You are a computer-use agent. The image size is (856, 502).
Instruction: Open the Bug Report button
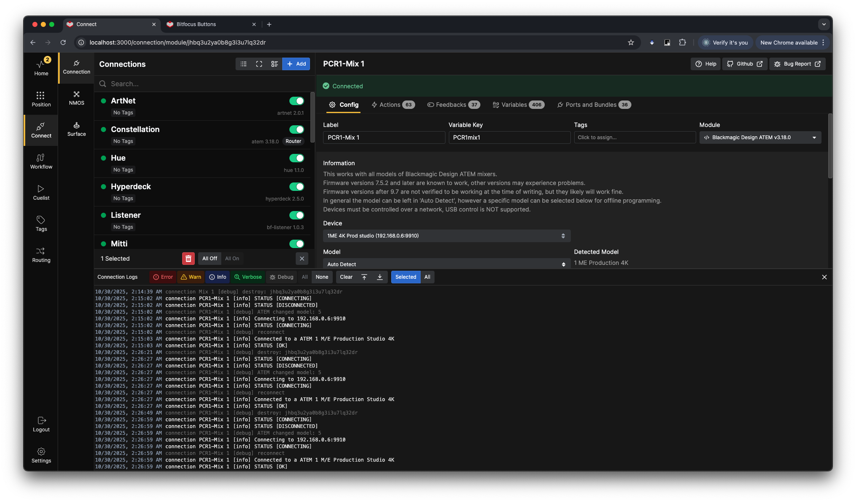(798, 64)
